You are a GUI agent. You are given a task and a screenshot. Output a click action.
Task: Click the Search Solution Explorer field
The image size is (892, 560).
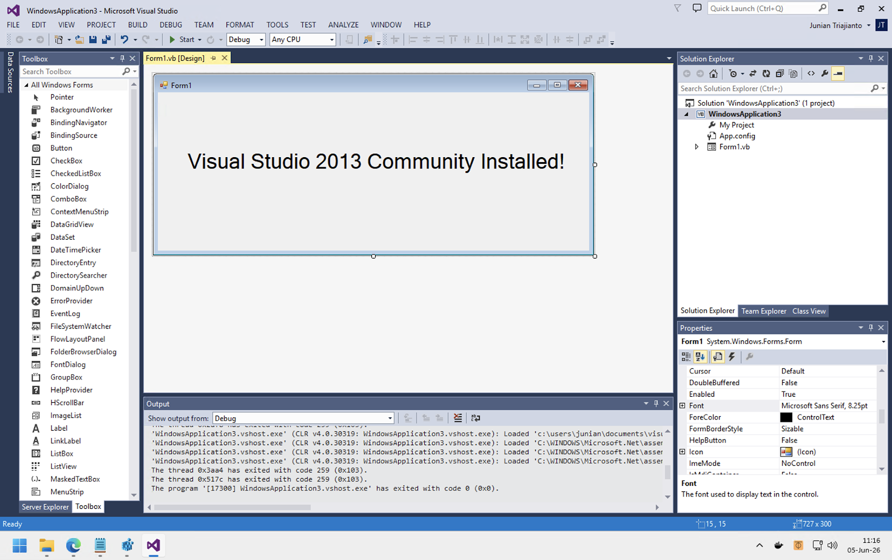tap(774, 89)
